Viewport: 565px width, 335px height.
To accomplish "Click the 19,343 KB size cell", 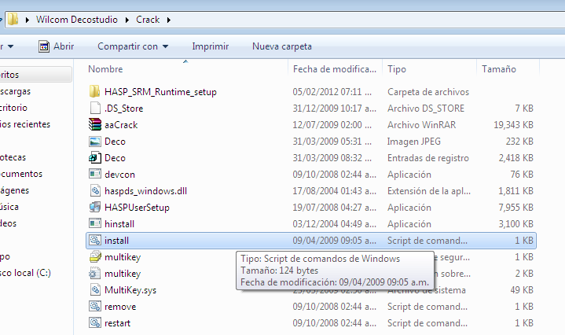I will point(513,125).
